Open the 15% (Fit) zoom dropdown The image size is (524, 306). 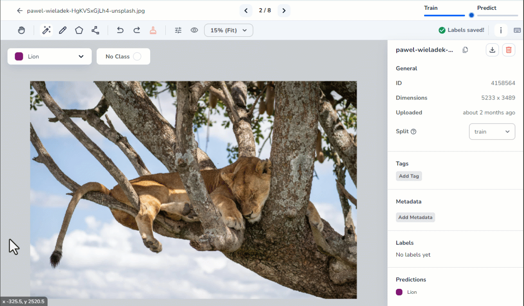[x=228, y=30]
